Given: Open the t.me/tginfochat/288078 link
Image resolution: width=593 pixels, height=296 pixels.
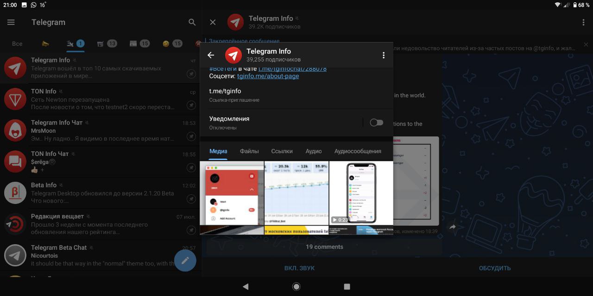Looking at the screenshot, I should [292, 69].
